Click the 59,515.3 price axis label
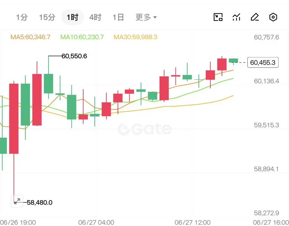Screen dimensions: 289x226 tap(266, 125)
